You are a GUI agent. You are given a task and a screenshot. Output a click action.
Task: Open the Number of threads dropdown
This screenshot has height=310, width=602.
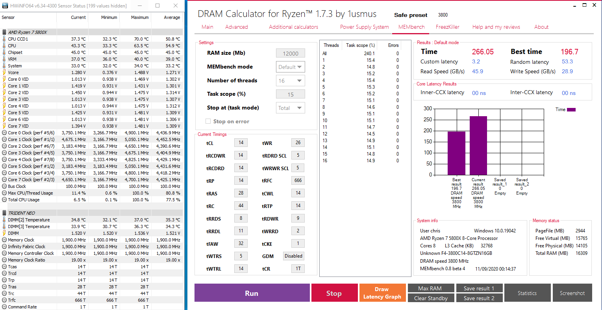click(x=291, y=81)
